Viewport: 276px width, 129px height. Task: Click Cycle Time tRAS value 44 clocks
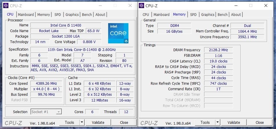pyautogui.click(x=218, y=78)
